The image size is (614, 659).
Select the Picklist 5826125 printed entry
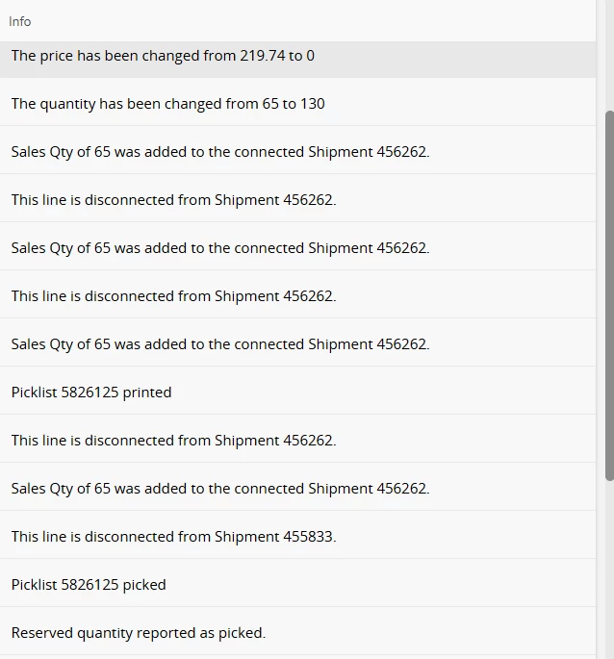click(x=297, y=393)
